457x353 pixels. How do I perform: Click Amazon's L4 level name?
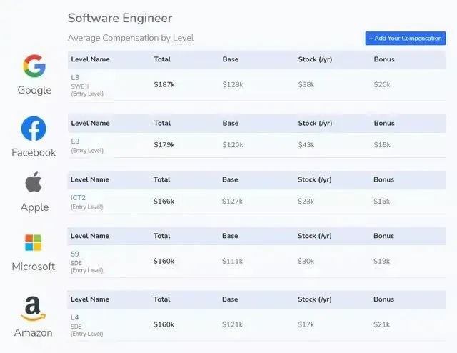click(x=74, y=317)
